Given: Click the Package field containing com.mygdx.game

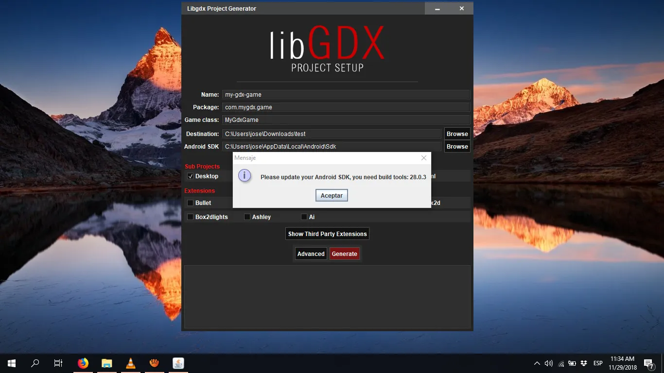Looking at the screenshot, I should click(346, 107).
